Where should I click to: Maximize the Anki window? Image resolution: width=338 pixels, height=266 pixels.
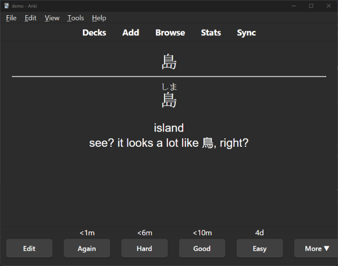tap(311, 6)
